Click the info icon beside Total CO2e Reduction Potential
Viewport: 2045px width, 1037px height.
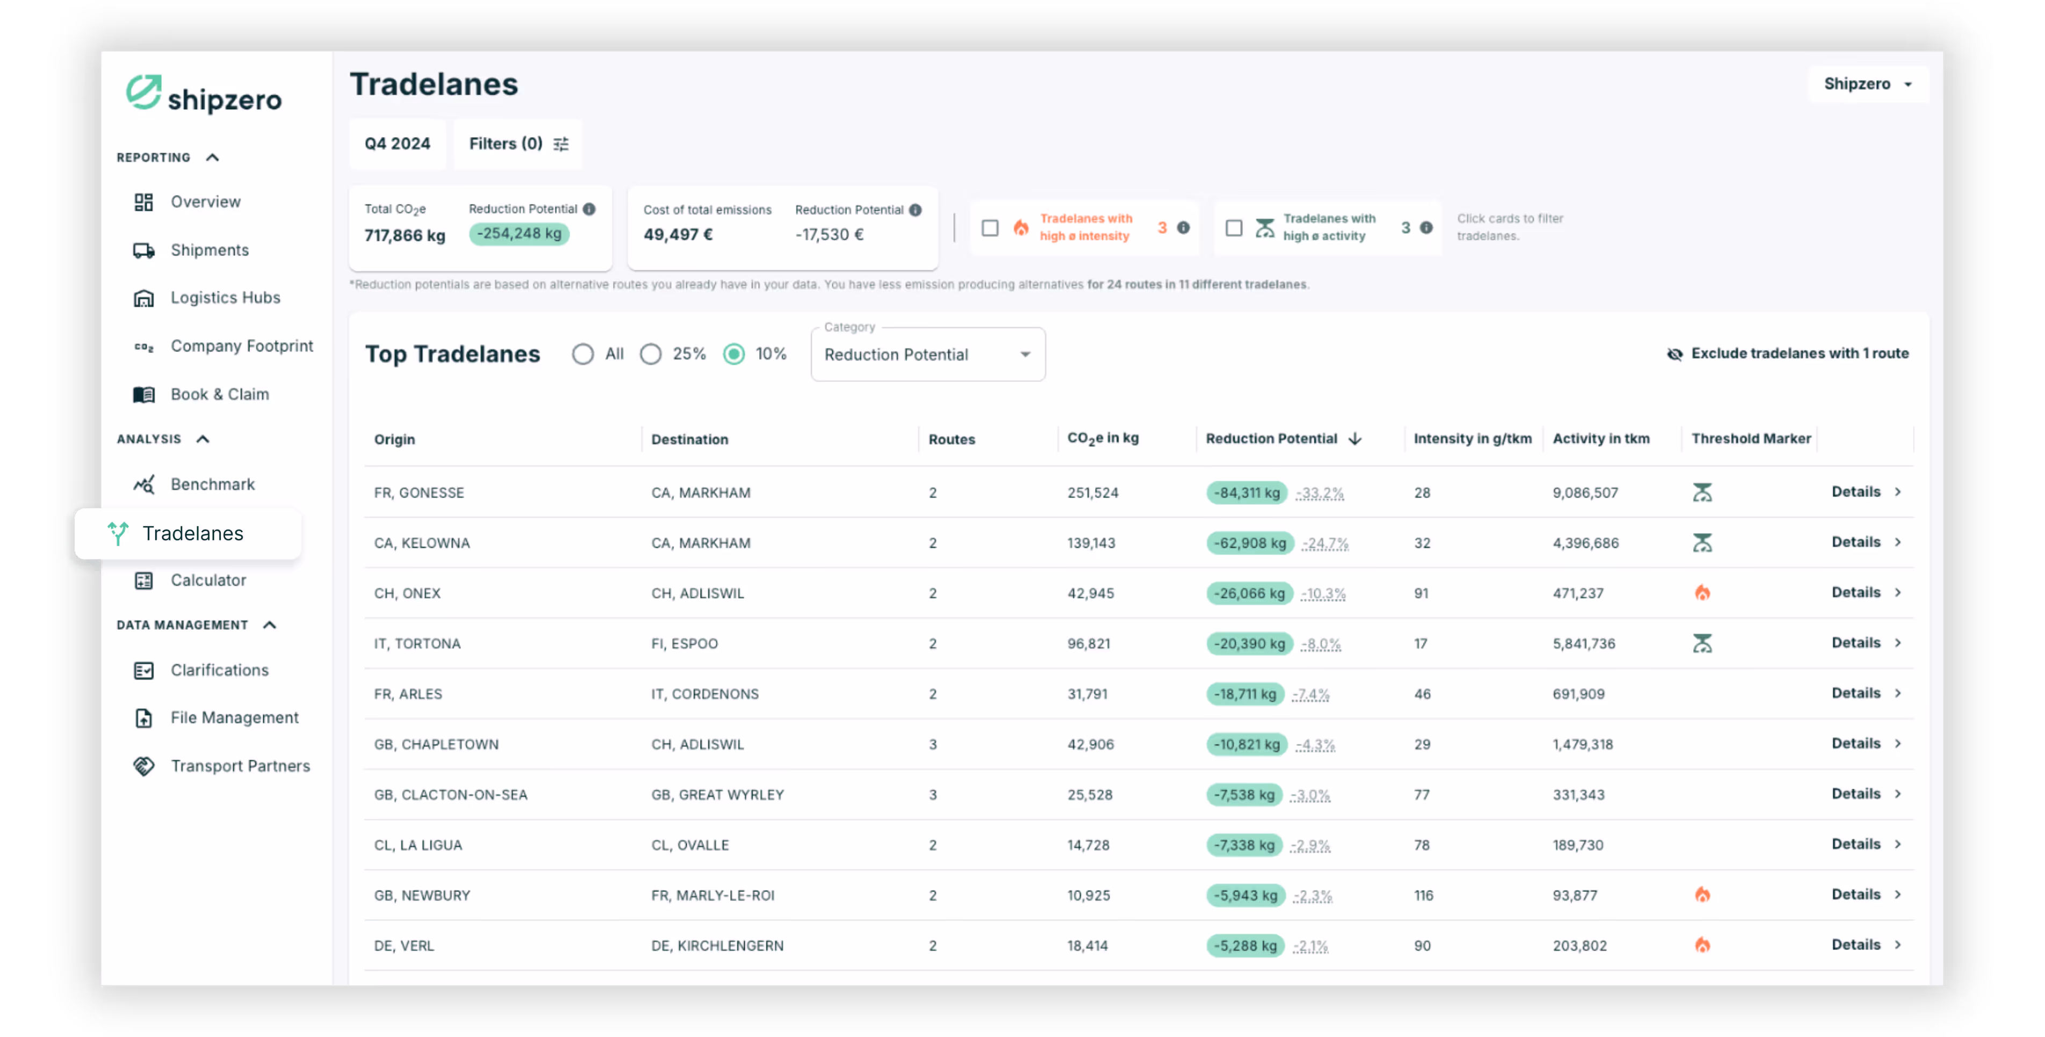click(589, 210)
